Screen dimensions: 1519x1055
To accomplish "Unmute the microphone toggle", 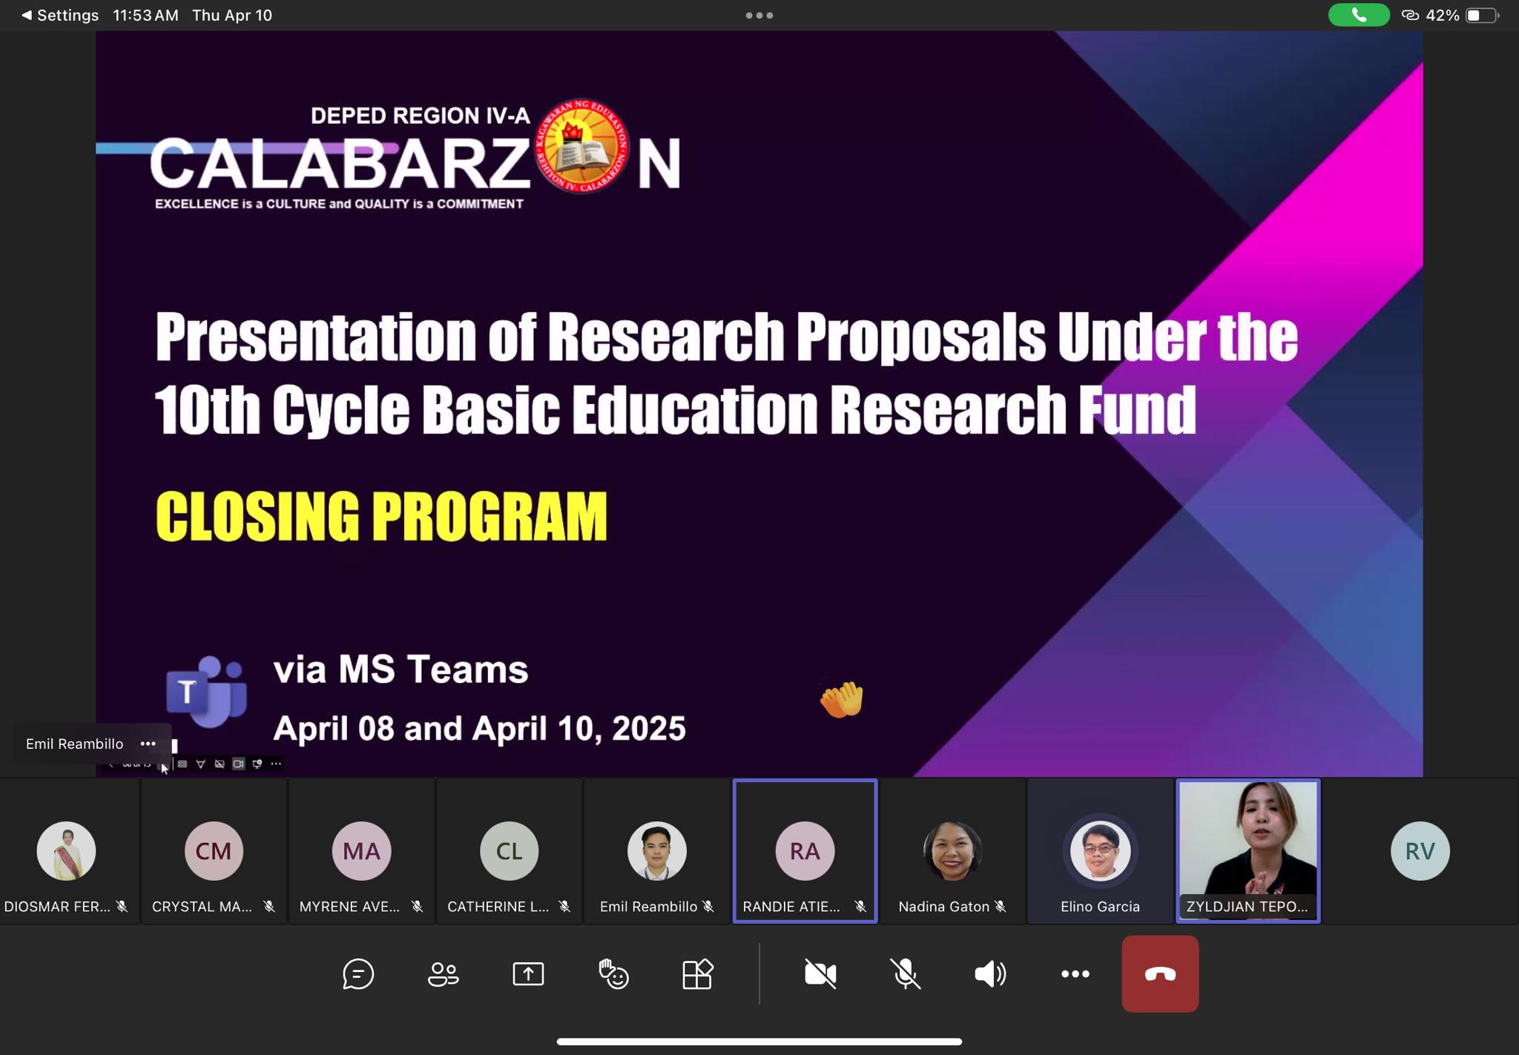I will [x=906, y=973].
